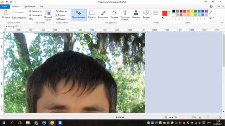Cut selection with Вырезать
Viewport: 225px width, 126px height.
pyautogui.click(x=18, y=13)
